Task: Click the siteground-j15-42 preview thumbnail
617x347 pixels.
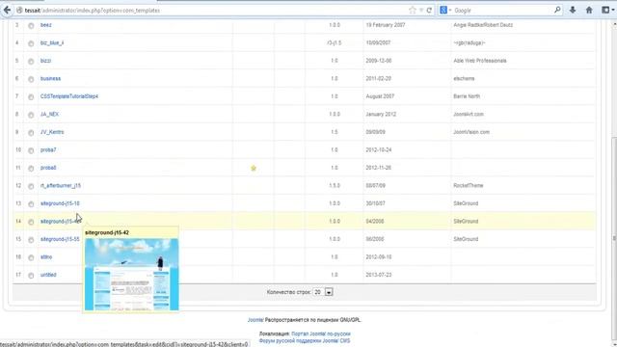Action: [131, 274]
